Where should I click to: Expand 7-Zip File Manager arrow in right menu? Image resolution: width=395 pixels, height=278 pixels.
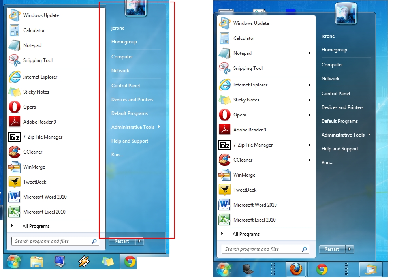(x=310, y=145)
